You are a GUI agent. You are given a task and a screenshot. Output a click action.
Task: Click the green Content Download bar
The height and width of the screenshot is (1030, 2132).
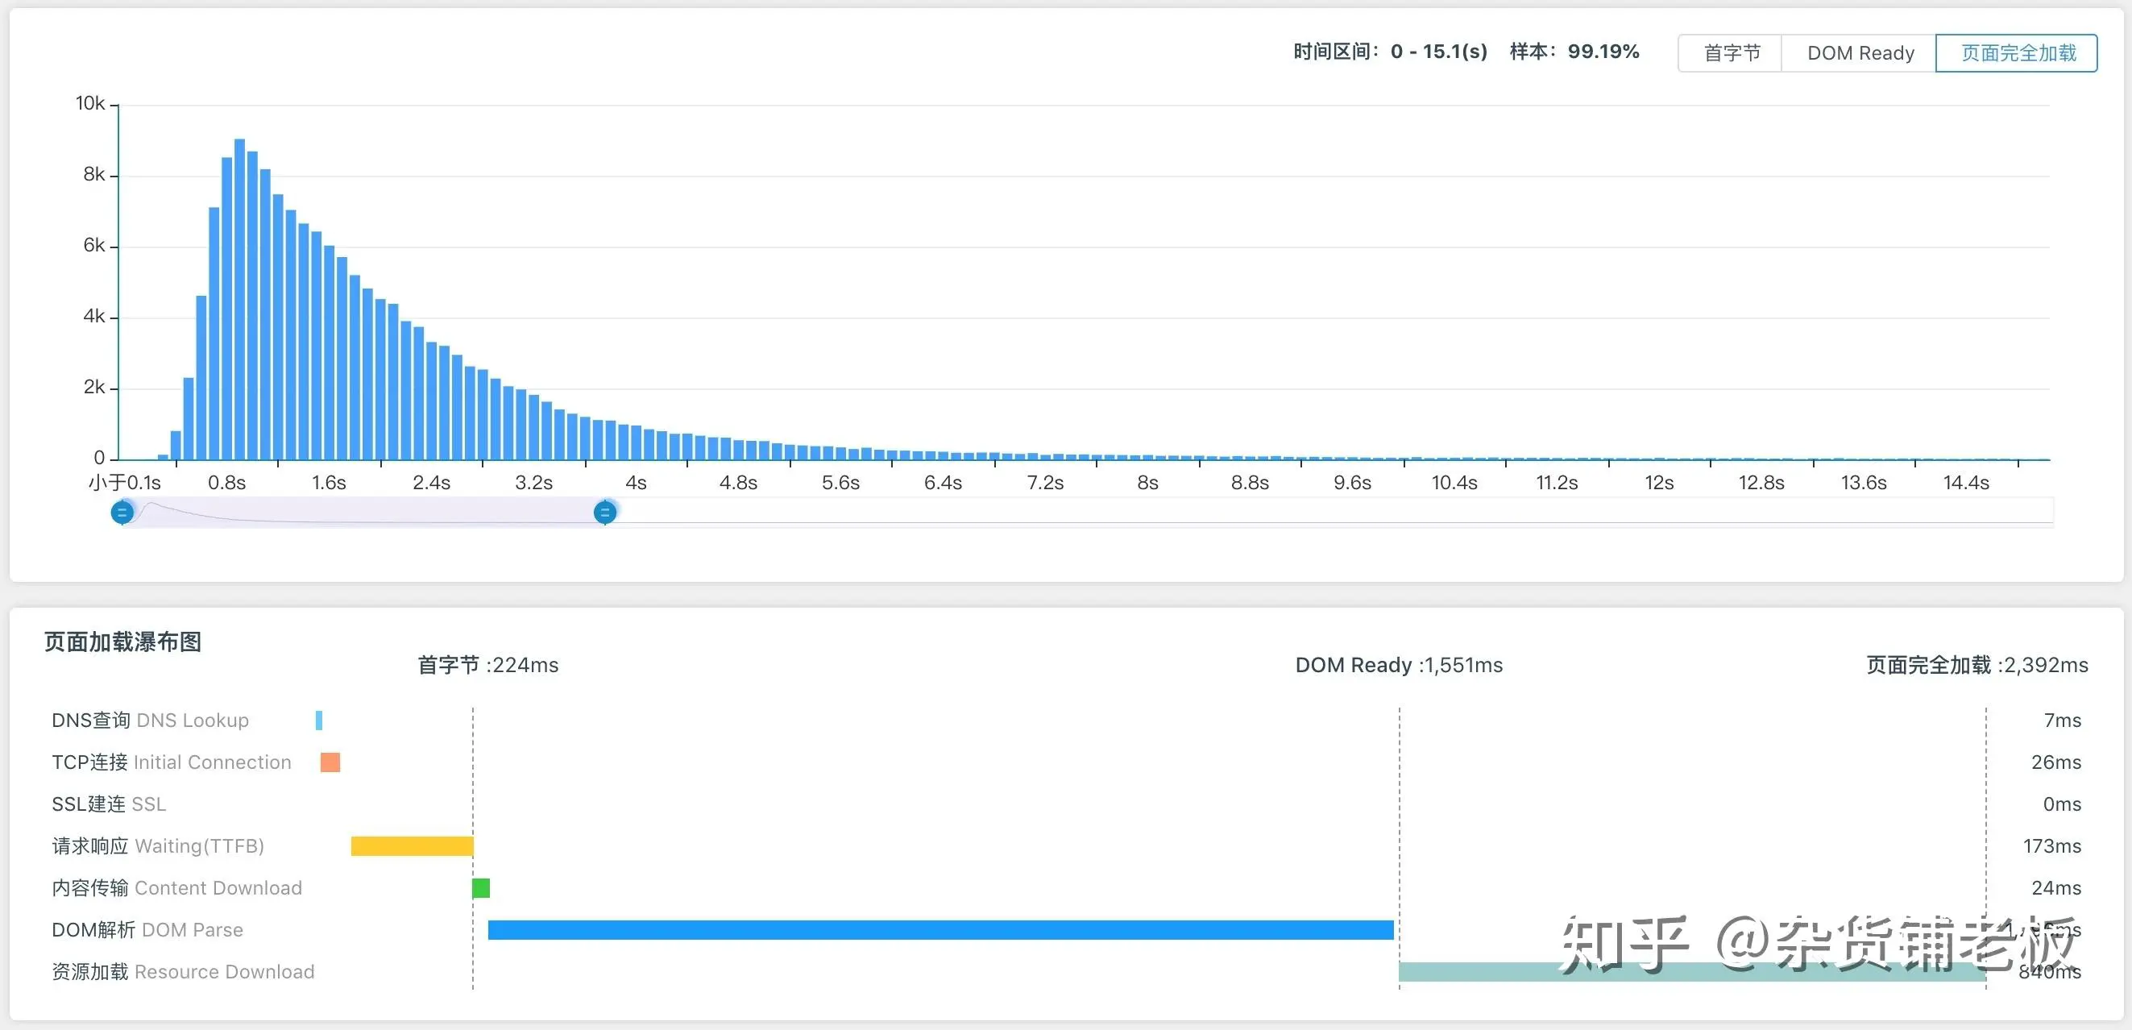(x=481, y=888)
